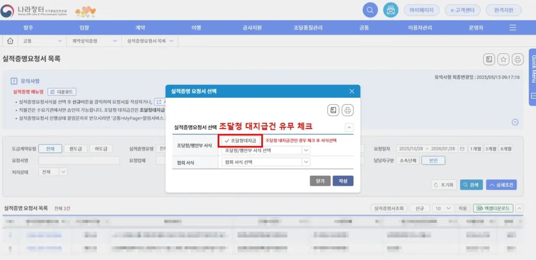Image resolution: width=536 pixels, height=260 pixels.
Task: Click the search magnifier icon in header
Action: point(370,9)
